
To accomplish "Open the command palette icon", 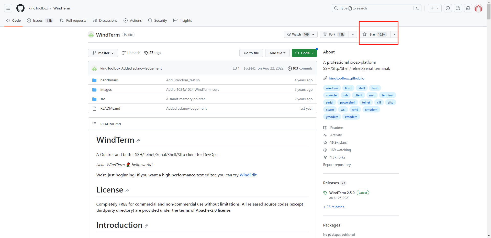I will [x=417, y=8].
